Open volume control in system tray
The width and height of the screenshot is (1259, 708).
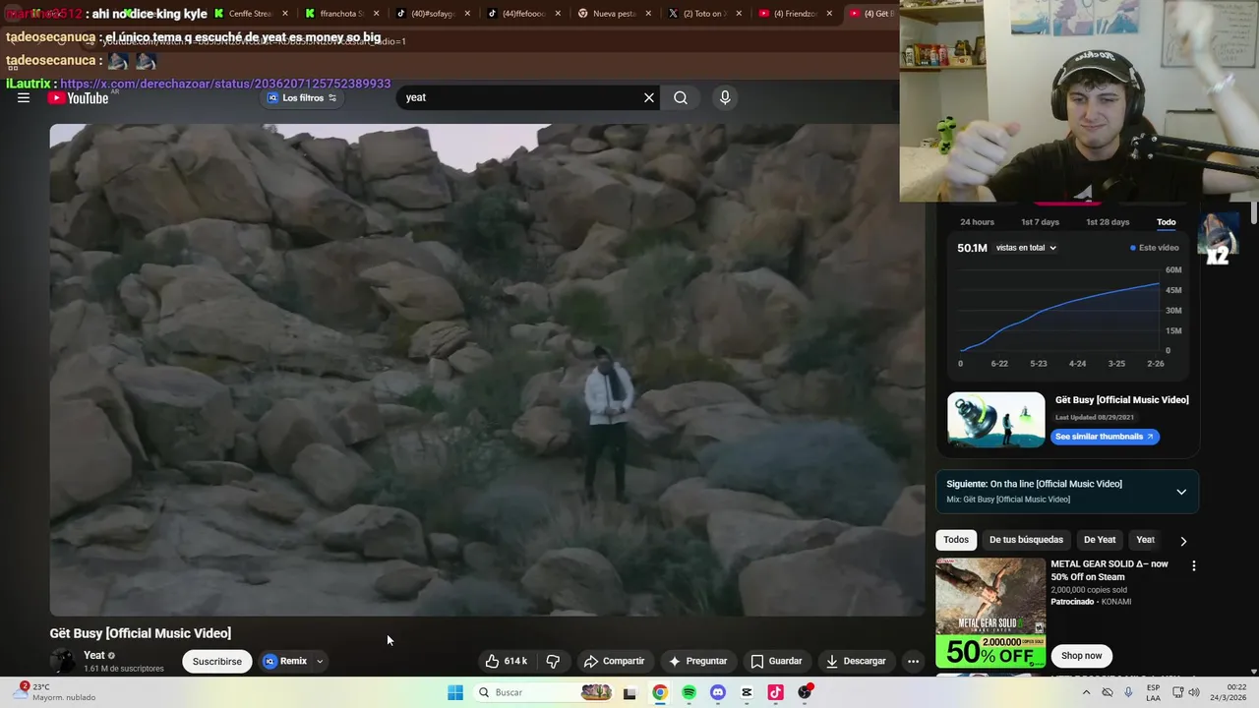1194,692
